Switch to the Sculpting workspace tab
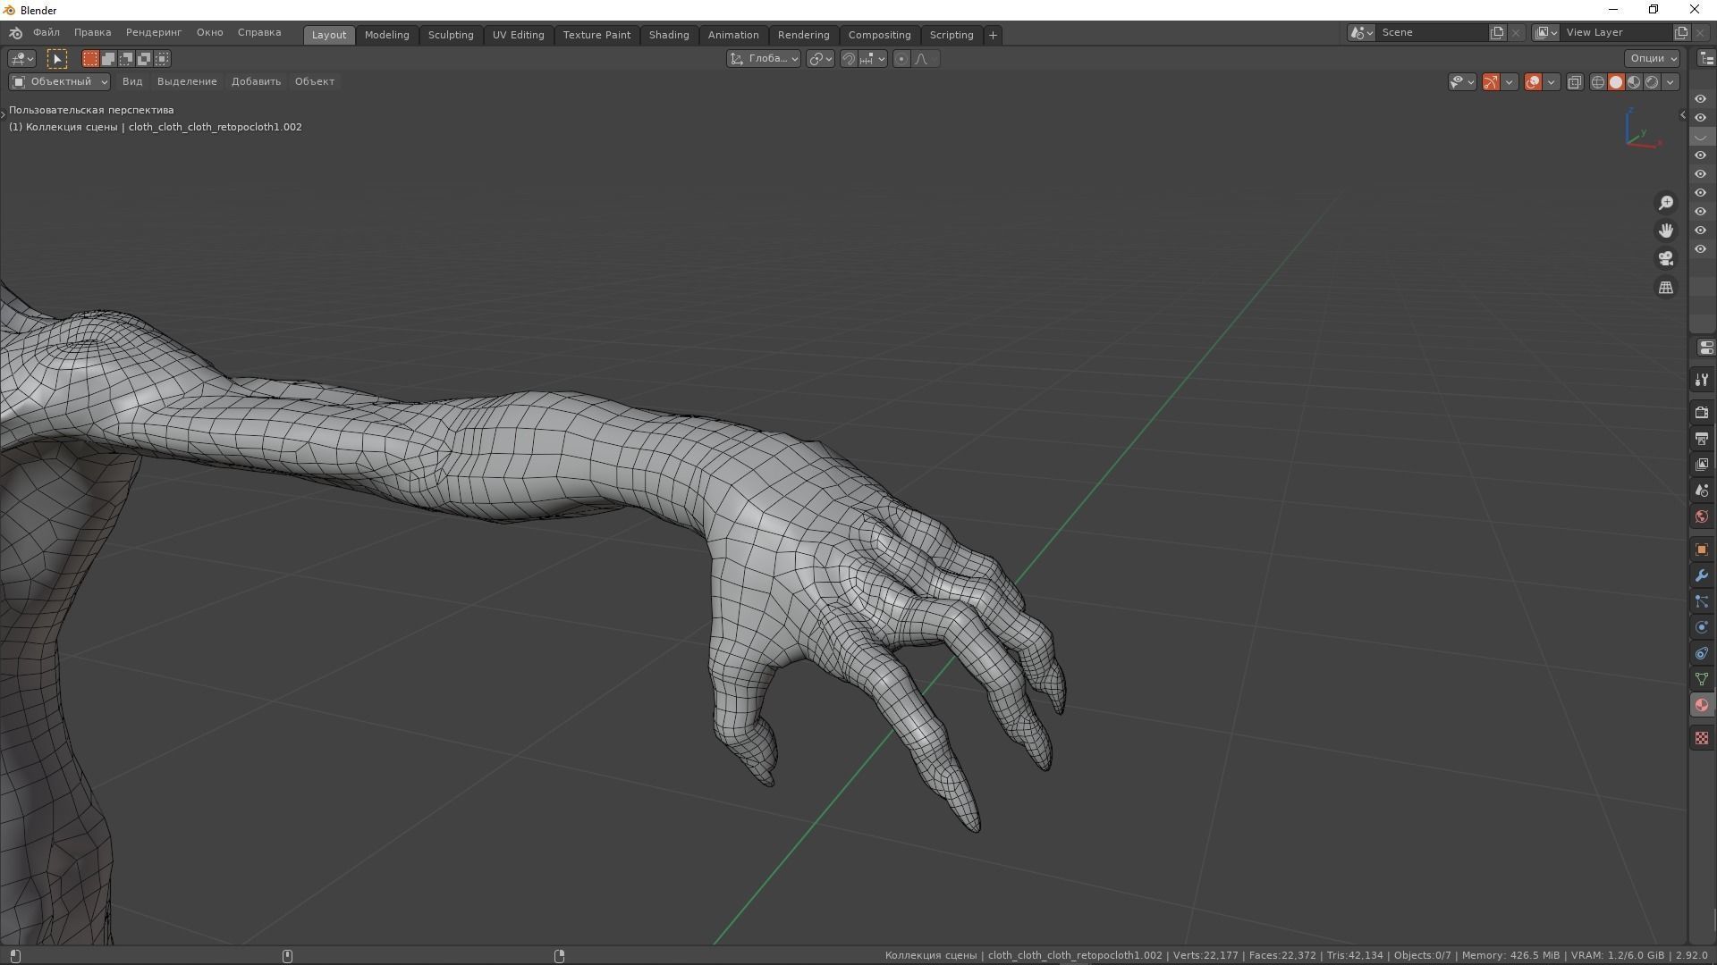 pyautogui.click(x=450, y=35)
